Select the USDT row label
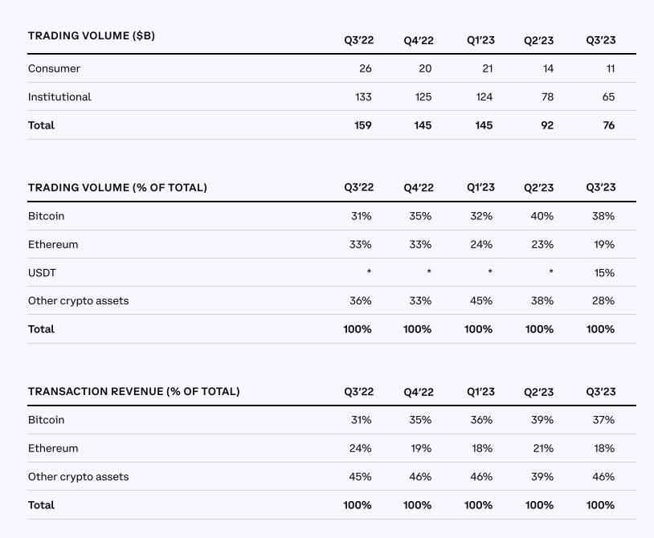Viewport: 654px width, 538px height. point(42,272)
